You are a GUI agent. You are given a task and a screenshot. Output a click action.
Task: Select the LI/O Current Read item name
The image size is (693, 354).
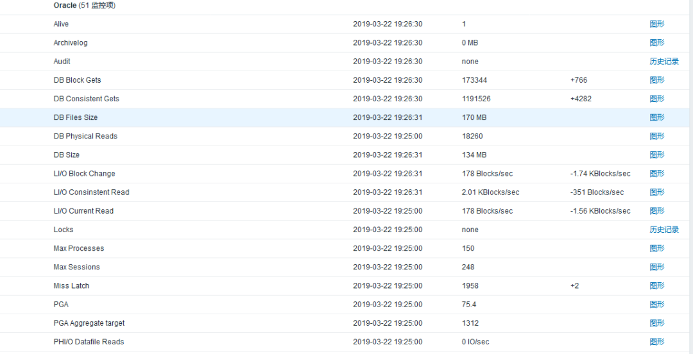[83, 211]
